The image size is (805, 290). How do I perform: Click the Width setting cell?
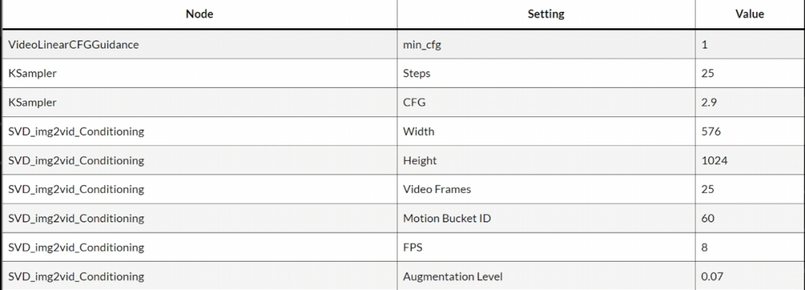546,131
